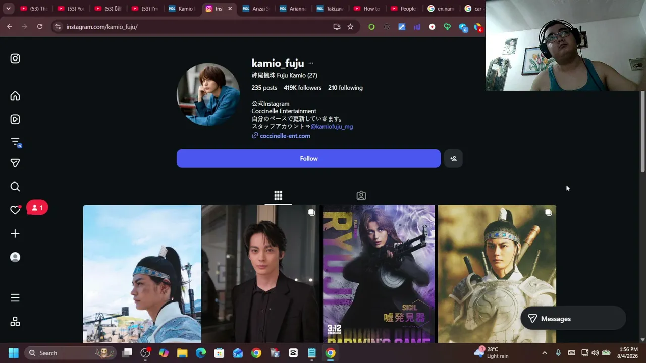View site information icon in address bar
Screen dimensions: 646x363
[58, 27]
